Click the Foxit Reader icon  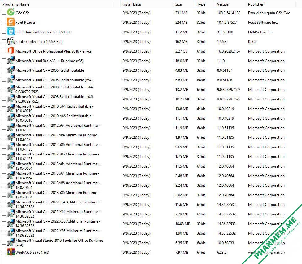tap(11, 22)
